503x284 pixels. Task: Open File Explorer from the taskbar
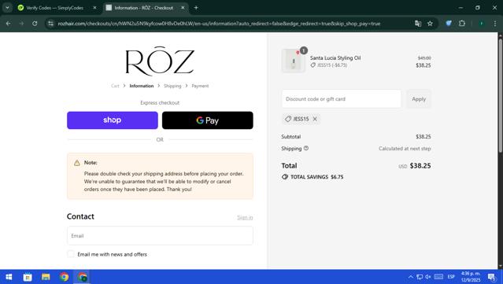[x=46, y=277]
